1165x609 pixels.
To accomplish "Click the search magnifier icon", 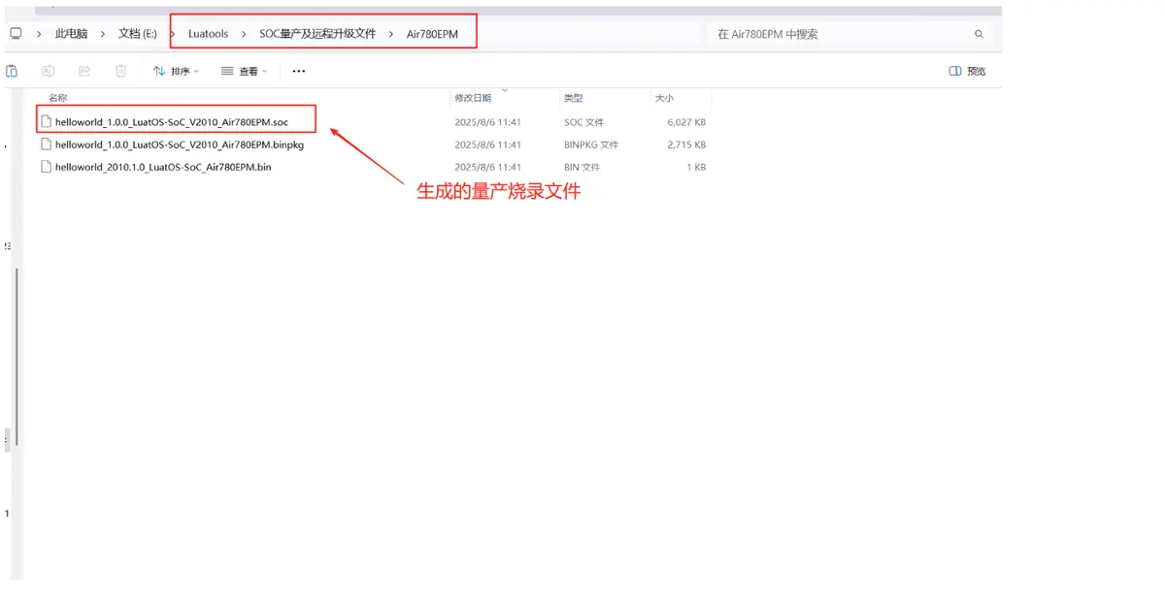I will click(x=980, y=34).
